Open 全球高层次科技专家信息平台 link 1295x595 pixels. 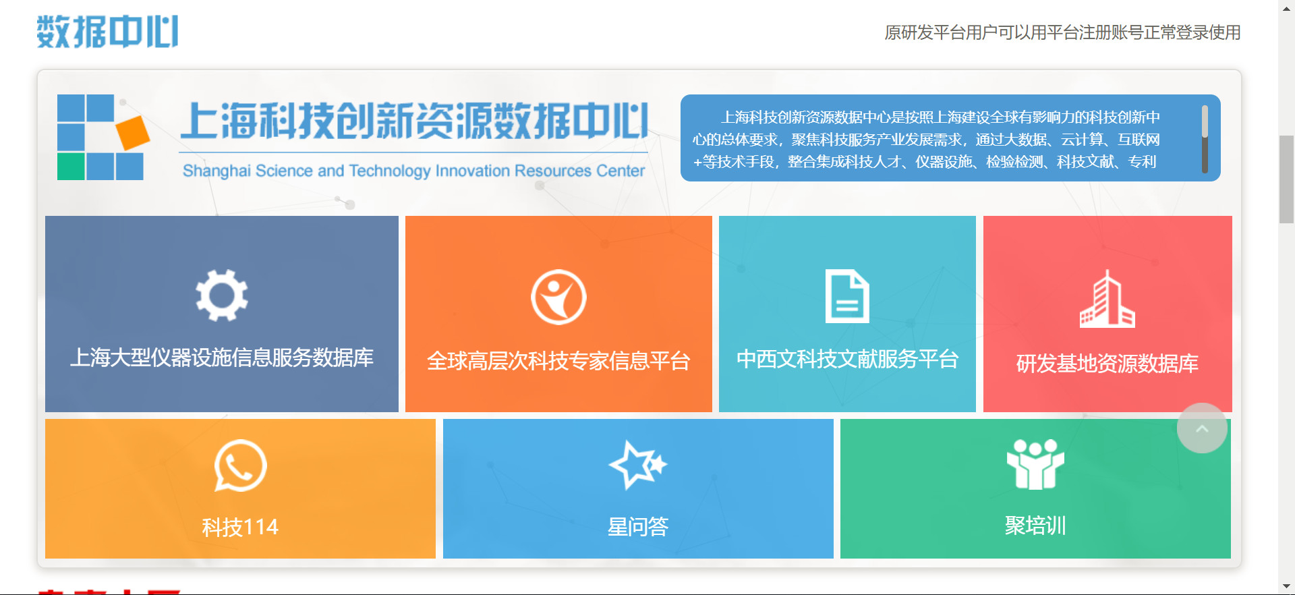(x=558, y=361)
